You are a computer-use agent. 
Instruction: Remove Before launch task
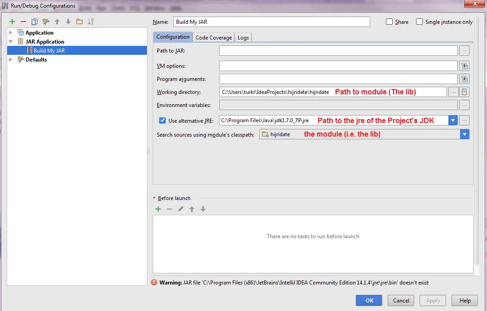coord(169,209)
